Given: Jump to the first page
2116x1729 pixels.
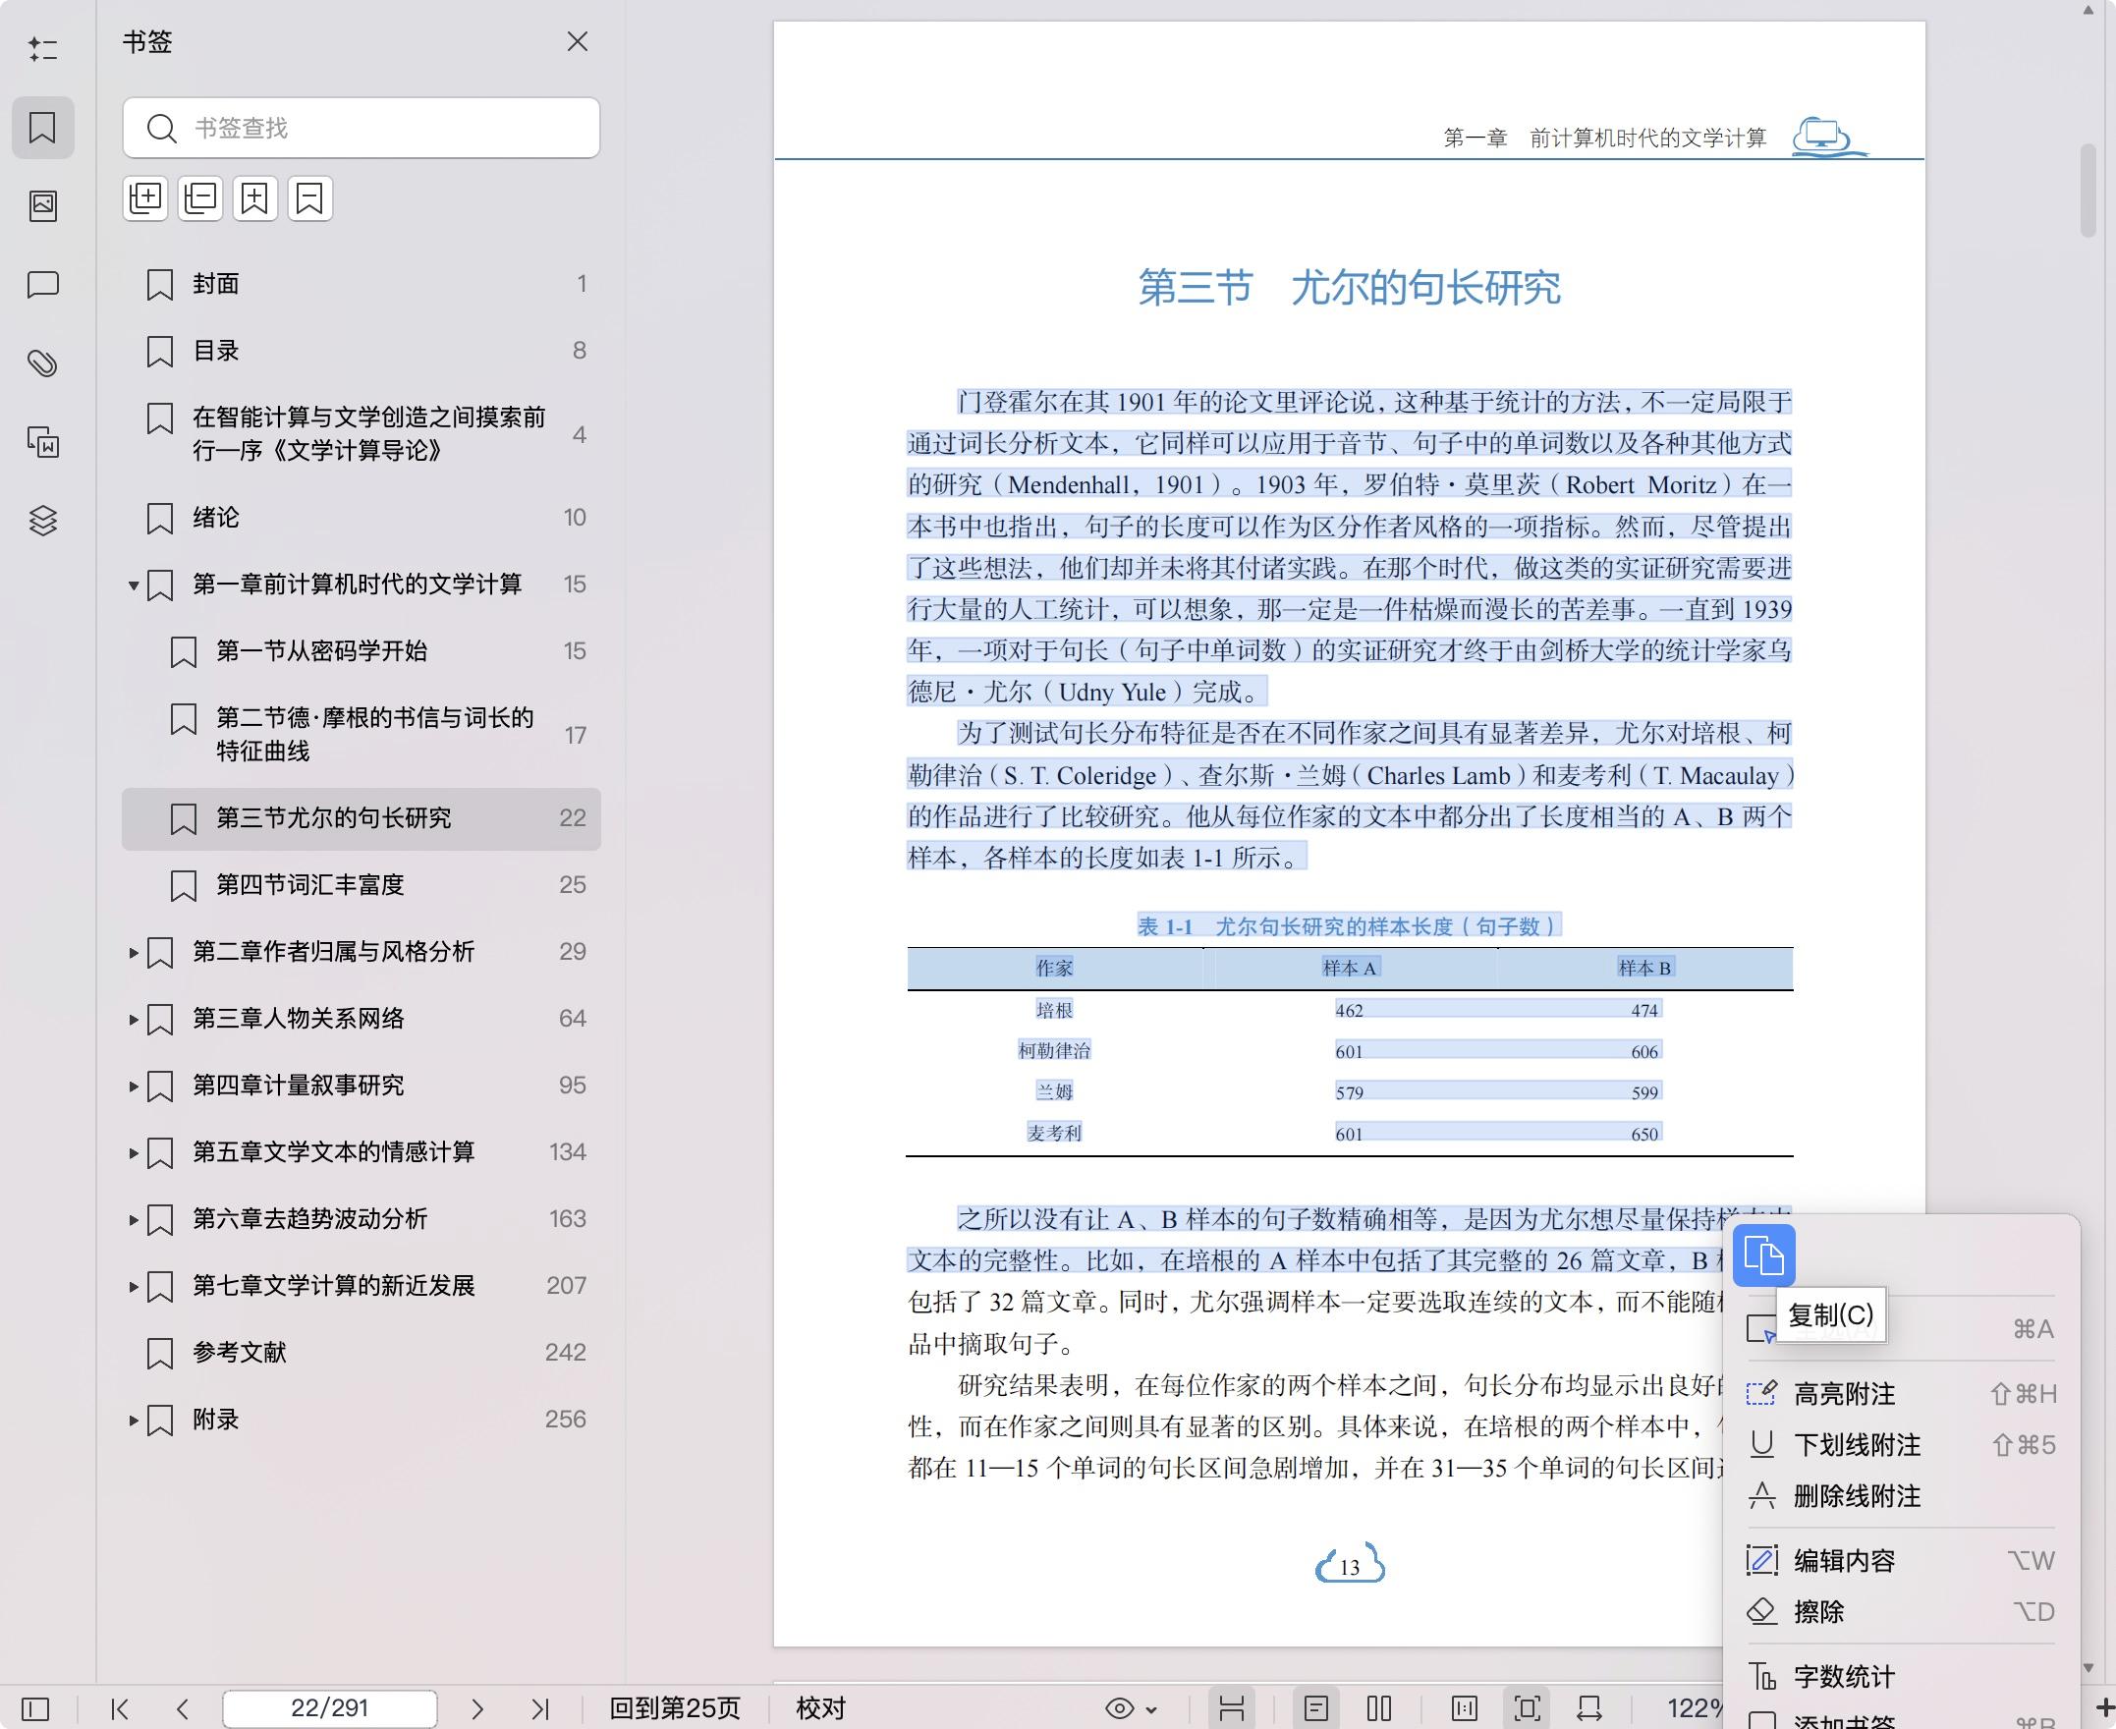Looking at the screenshot, I should [120, 1709].
